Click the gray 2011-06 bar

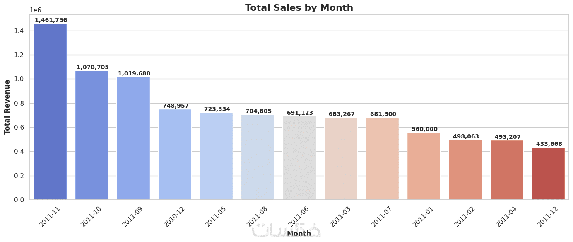tap(299, 158)
